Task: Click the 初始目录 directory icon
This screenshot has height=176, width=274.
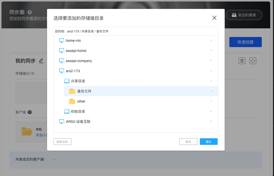Action: tap(67, 111)
